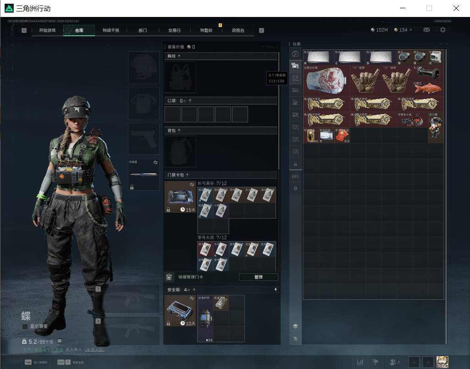Screen dimensions: 470x369
Task: Select the red koi fish item
Action: 428,88
